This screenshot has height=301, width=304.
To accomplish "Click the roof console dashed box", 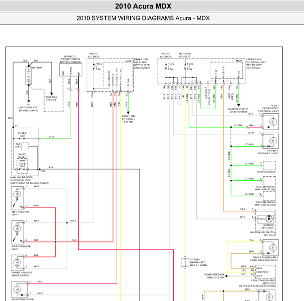I will pos(269,165).
